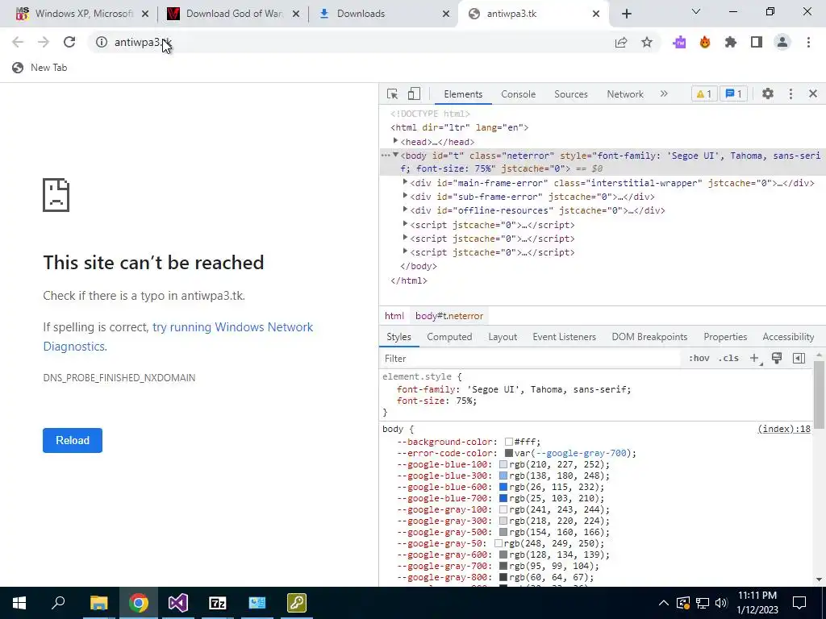Viewport: 826px width, 619px height.
Task: Switch to Download God of War tab
Action: [x=233, y=14]
